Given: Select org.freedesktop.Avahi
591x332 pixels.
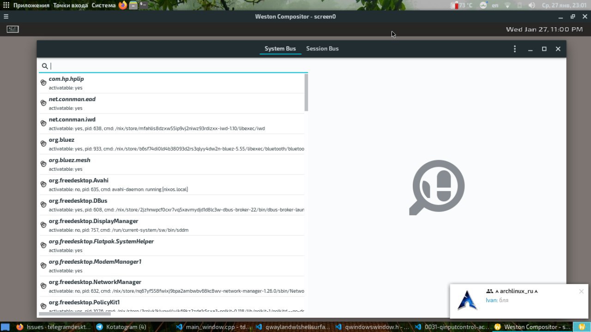Looking at the screenshot, I should tap(171, 185).
